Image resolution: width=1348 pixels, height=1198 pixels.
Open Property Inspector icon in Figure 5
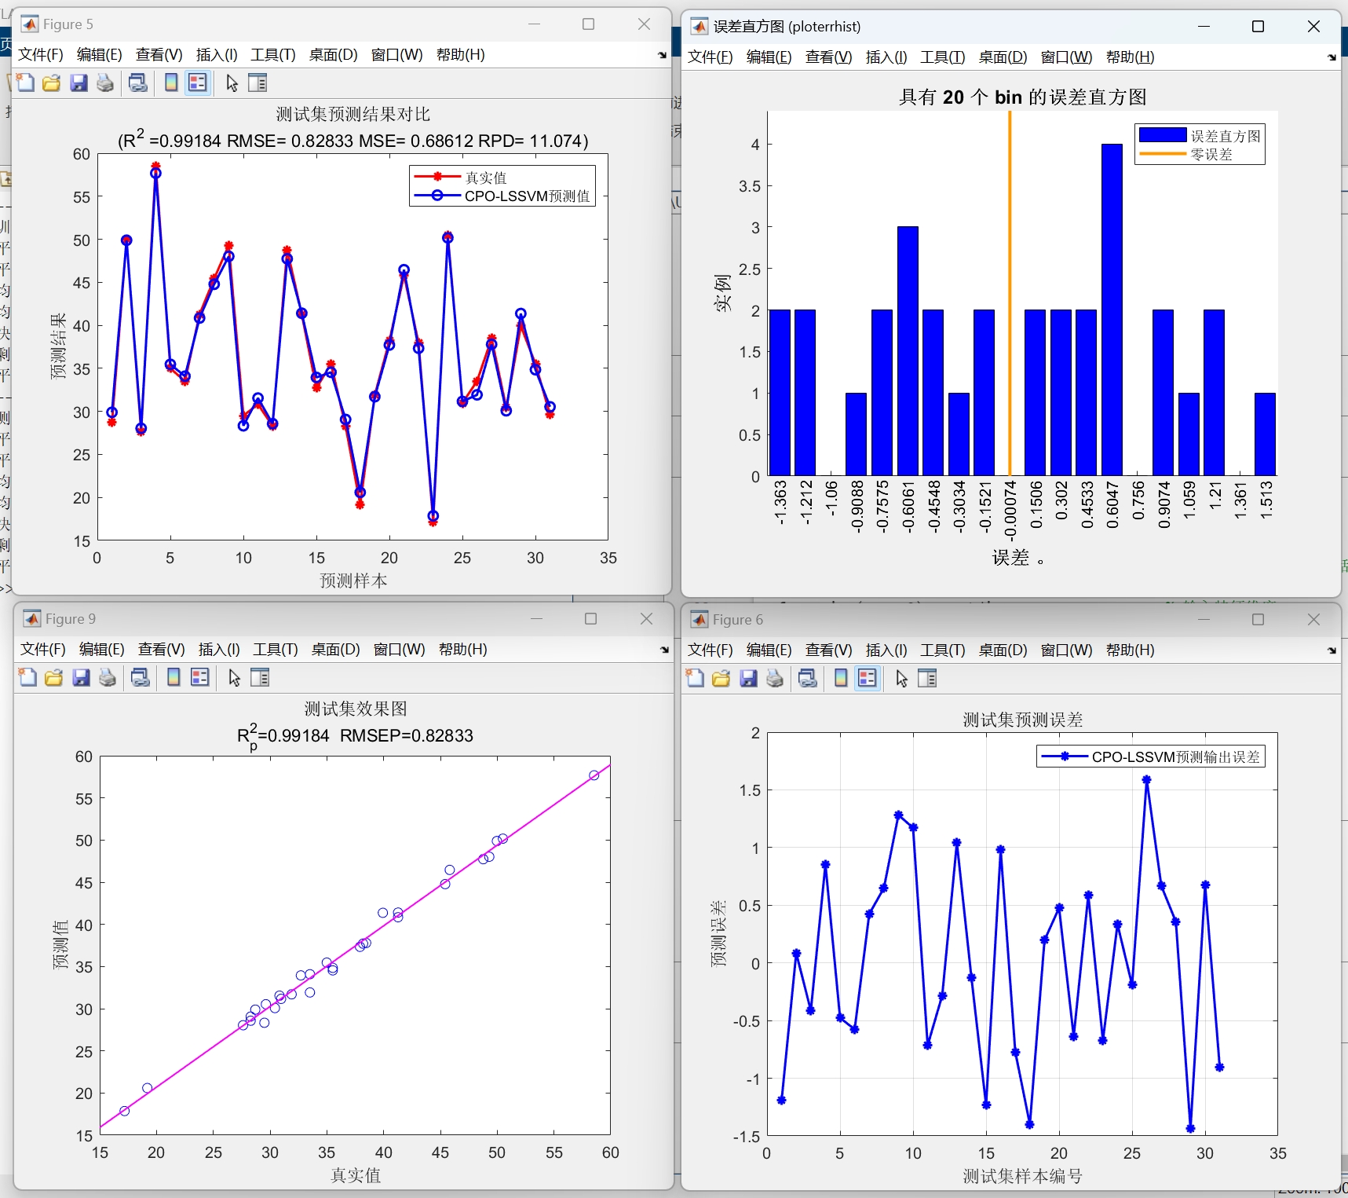point(258,82)
